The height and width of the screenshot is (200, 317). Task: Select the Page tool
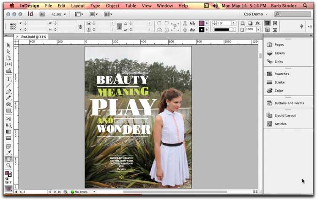coord(8,58)
